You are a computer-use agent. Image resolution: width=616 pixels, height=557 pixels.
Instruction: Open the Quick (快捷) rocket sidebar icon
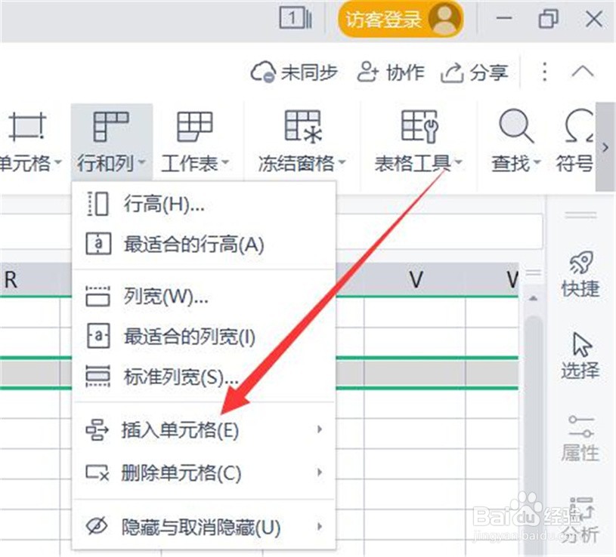pos(580,262)
